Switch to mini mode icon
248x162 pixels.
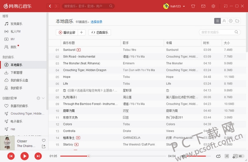226,6
